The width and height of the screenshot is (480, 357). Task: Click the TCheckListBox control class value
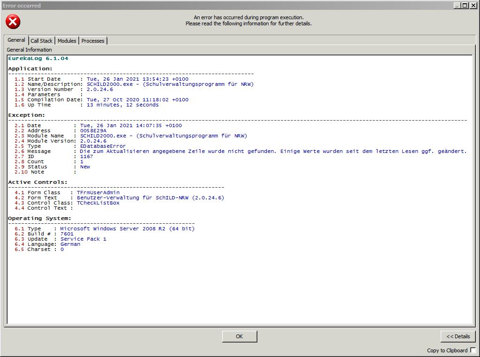tap(98, 203)
